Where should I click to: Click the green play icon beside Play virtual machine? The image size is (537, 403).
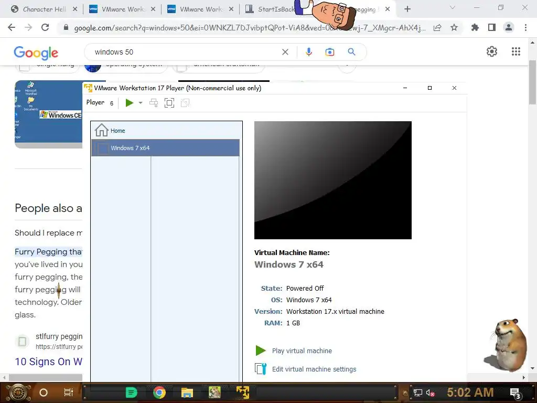261,351
